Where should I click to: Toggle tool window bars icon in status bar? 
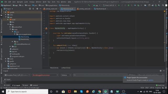[x=1, y=88]
